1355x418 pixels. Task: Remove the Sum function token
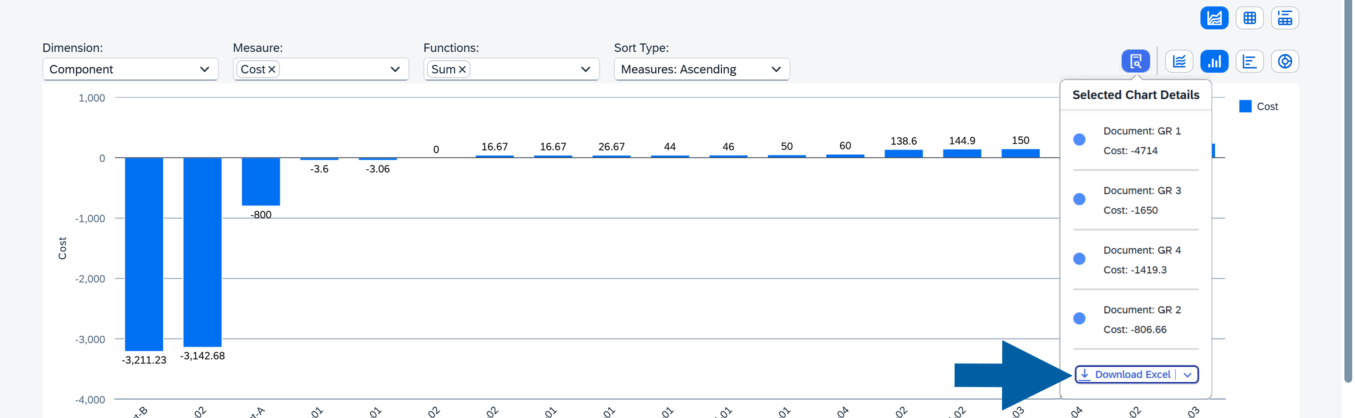pos(462,70)
